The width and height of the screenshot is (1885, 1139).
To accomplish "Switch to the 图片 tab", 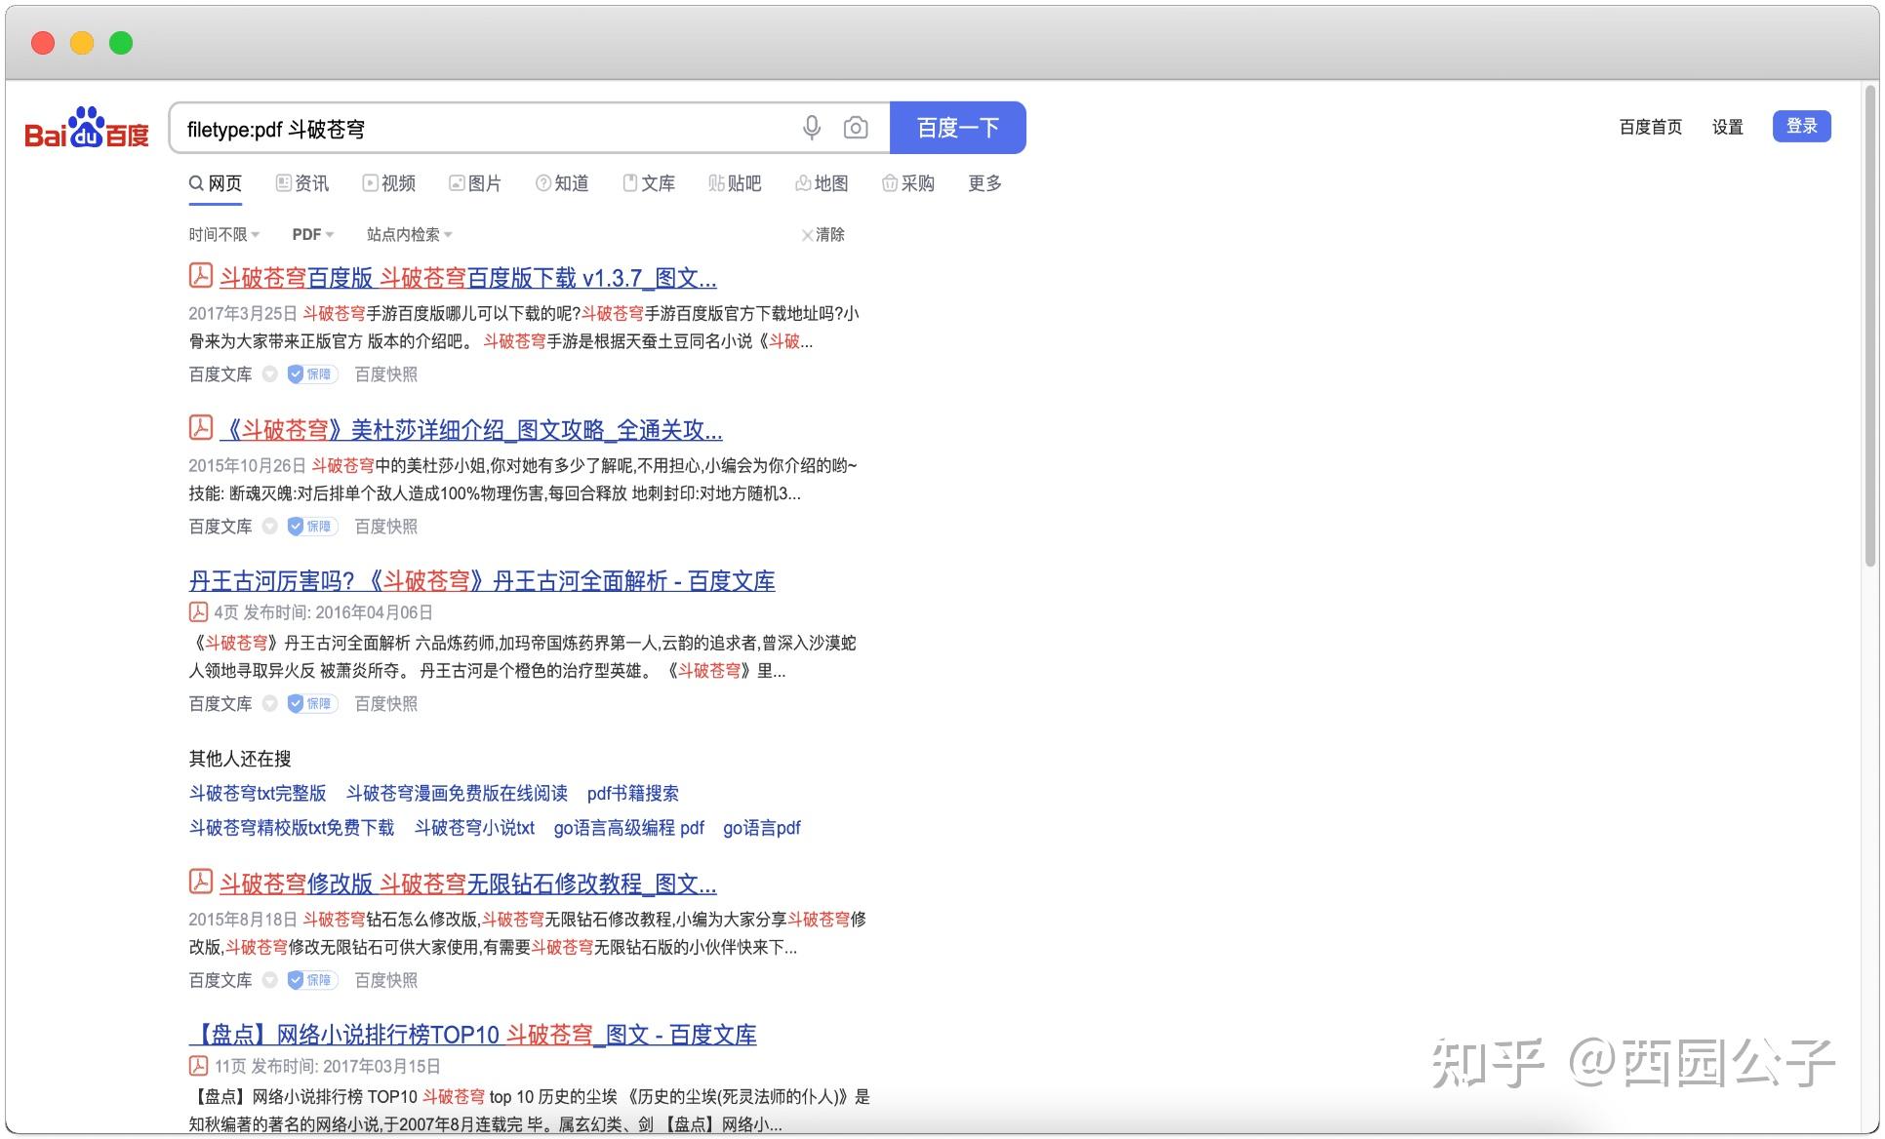I will [x=475, y=183].
